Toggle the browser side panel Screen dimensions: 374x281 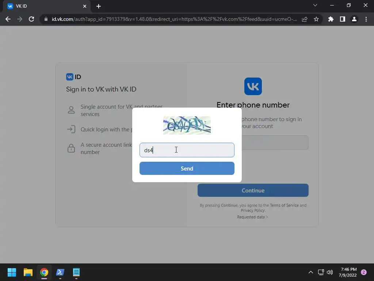[x=343, y=19]
